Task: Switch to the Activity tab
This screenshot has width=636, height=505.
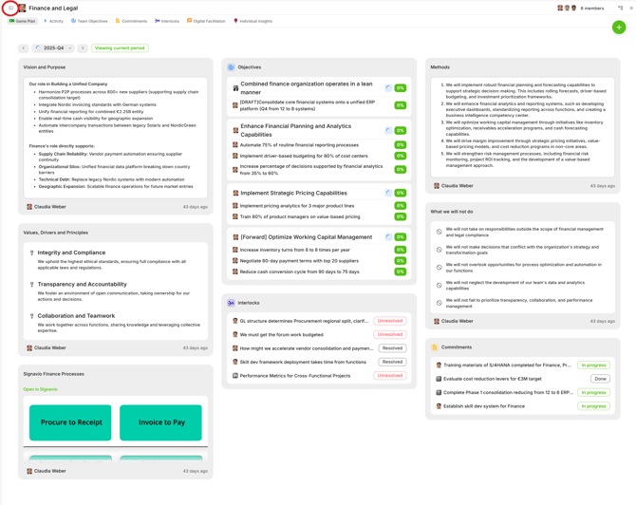Action: tap(53, 21)
